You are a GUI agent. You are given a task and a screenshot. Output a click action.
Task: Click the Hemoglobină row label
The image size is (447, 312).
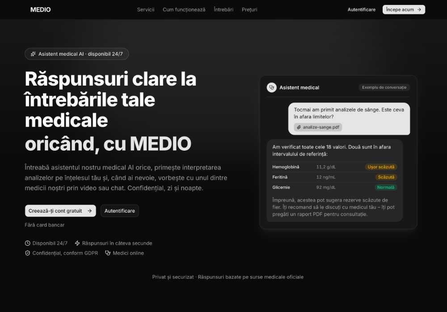[286, 167]
